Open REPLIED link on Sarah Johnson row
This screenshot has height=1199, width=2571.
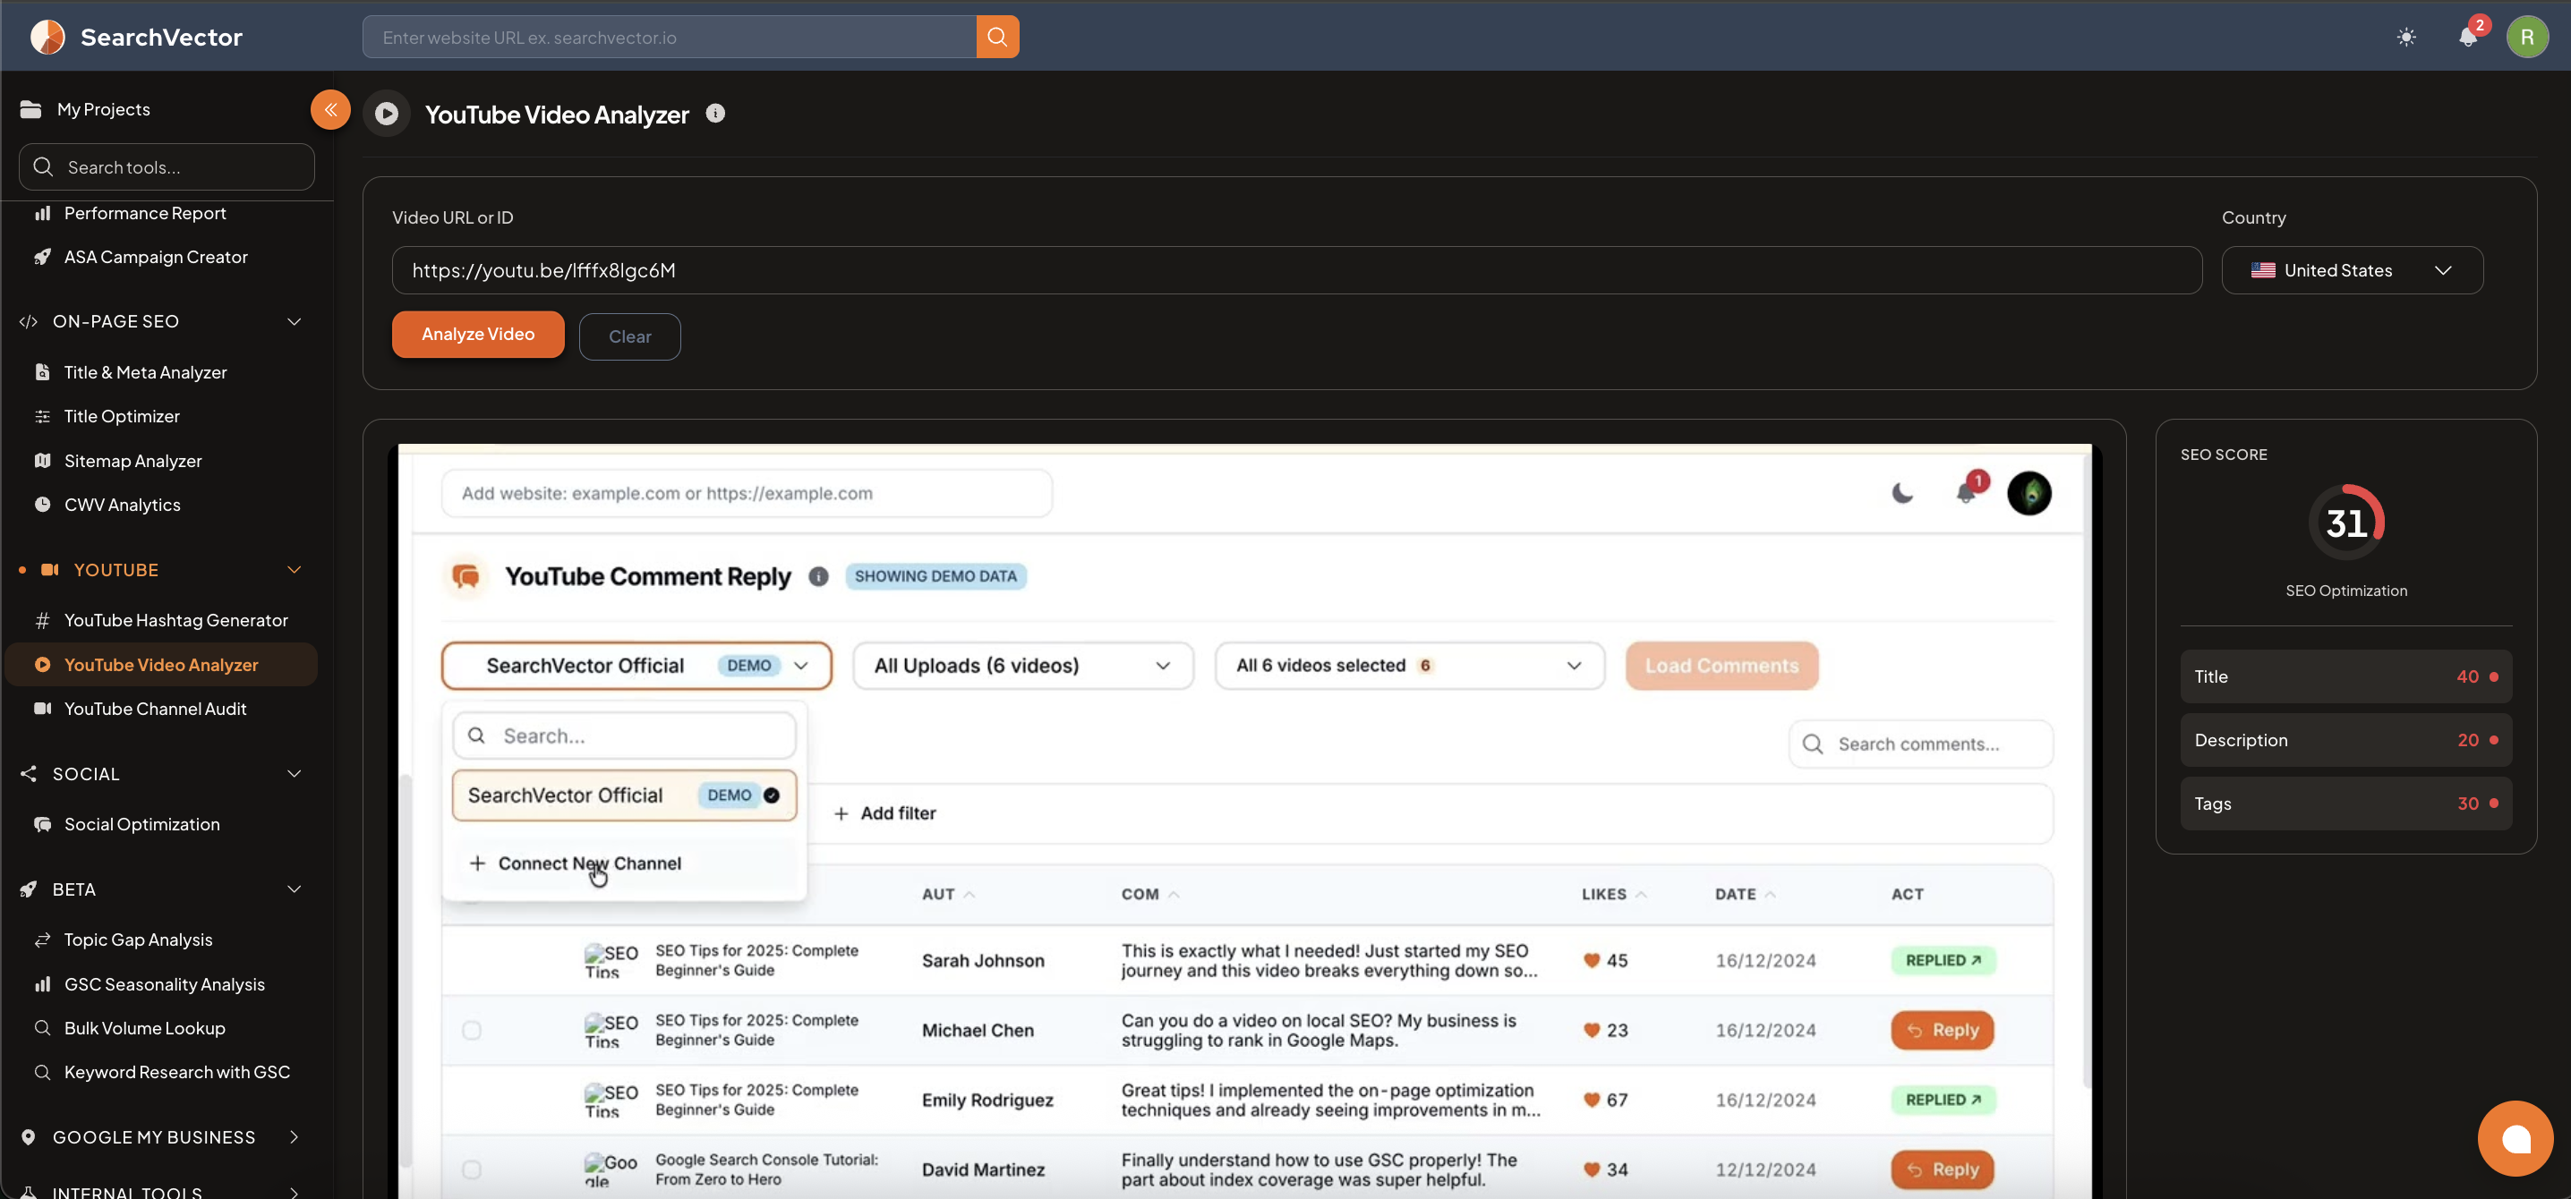coord(1943,959)
